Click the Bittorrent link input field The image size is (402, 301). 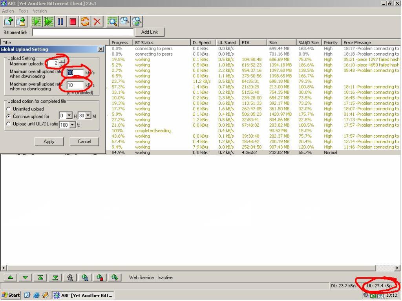point(83,32)
